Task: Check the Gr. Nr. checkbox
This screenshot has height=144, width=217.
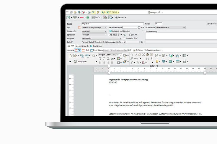Action: coord(130,35)
